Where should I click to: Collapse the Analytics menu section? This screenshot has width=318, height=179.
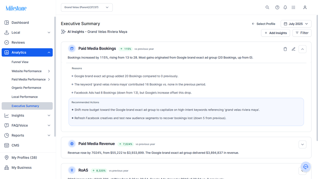(49, 52)
